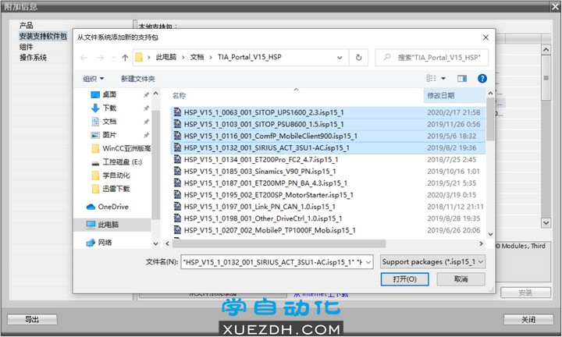
Task: Select file HSP_V15_1_0063_001_SITOP_UPS1600_2.3
Action: point(328,112)
